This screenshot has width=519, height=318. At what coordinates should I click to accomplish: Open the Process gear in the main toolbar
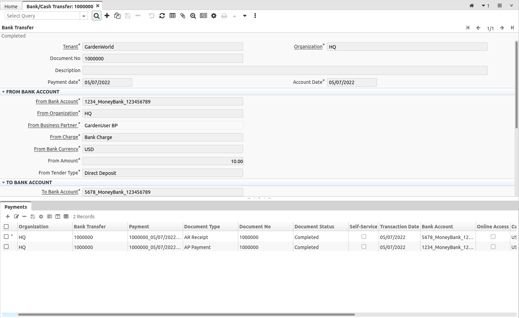214,16
